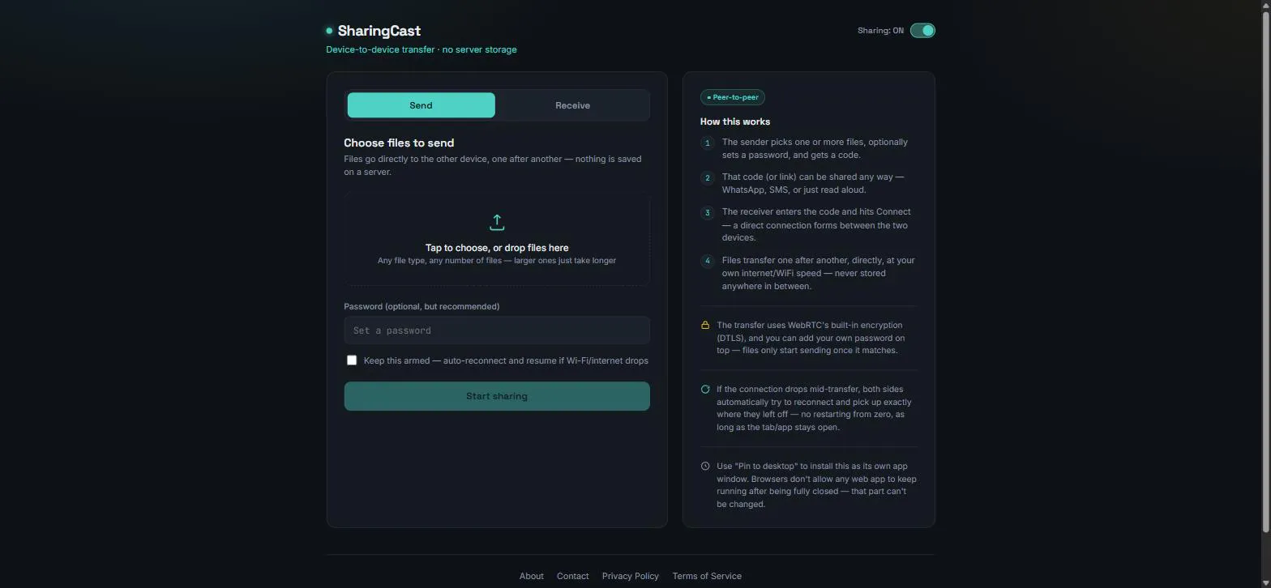Turn off the Sharing ON toggle switch
The height and width of the screenshot is (588, 1271).
[922, 31]
